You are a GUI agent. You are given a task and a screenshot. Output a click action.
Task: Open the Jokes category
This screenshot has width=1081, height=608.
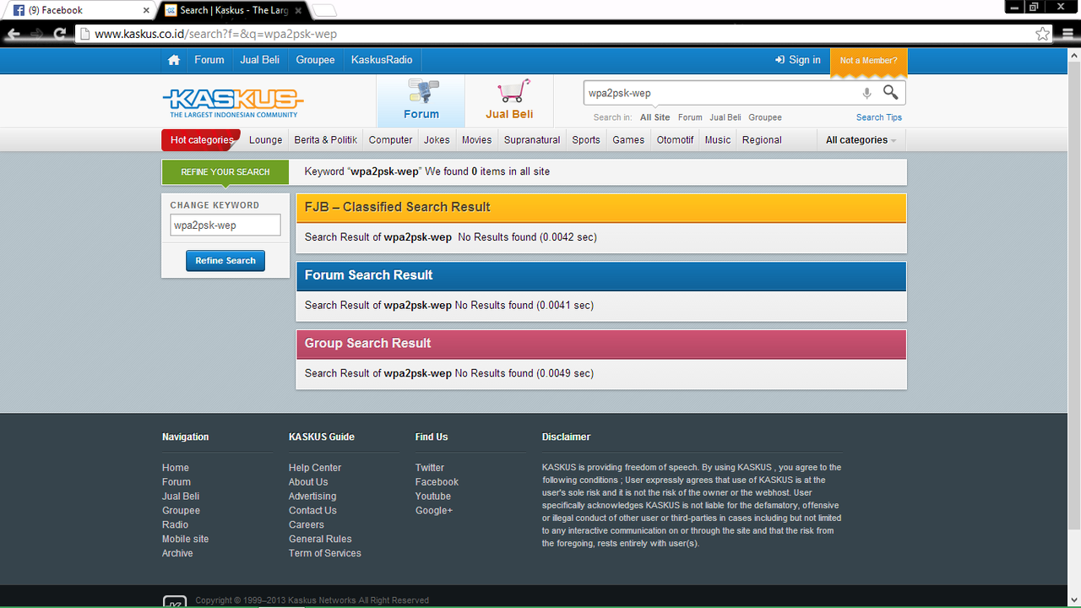click(x=437, y=140)
